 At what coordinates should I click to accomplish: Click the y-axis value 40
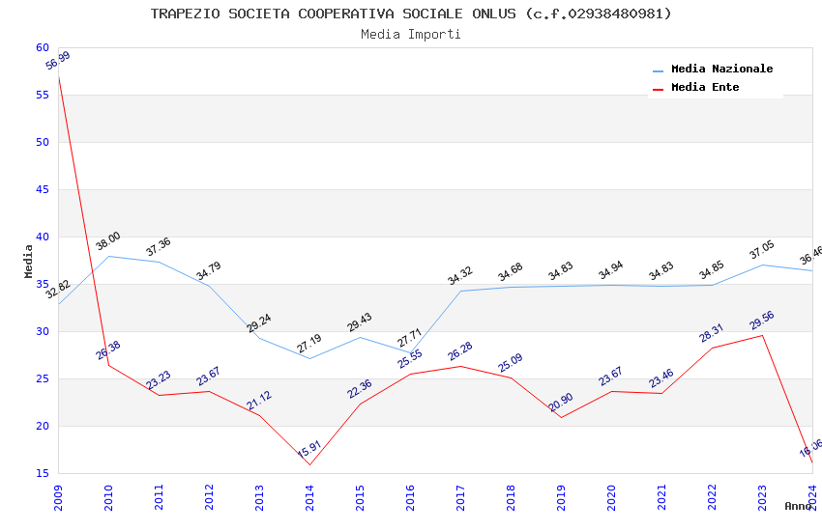(43, 237)
